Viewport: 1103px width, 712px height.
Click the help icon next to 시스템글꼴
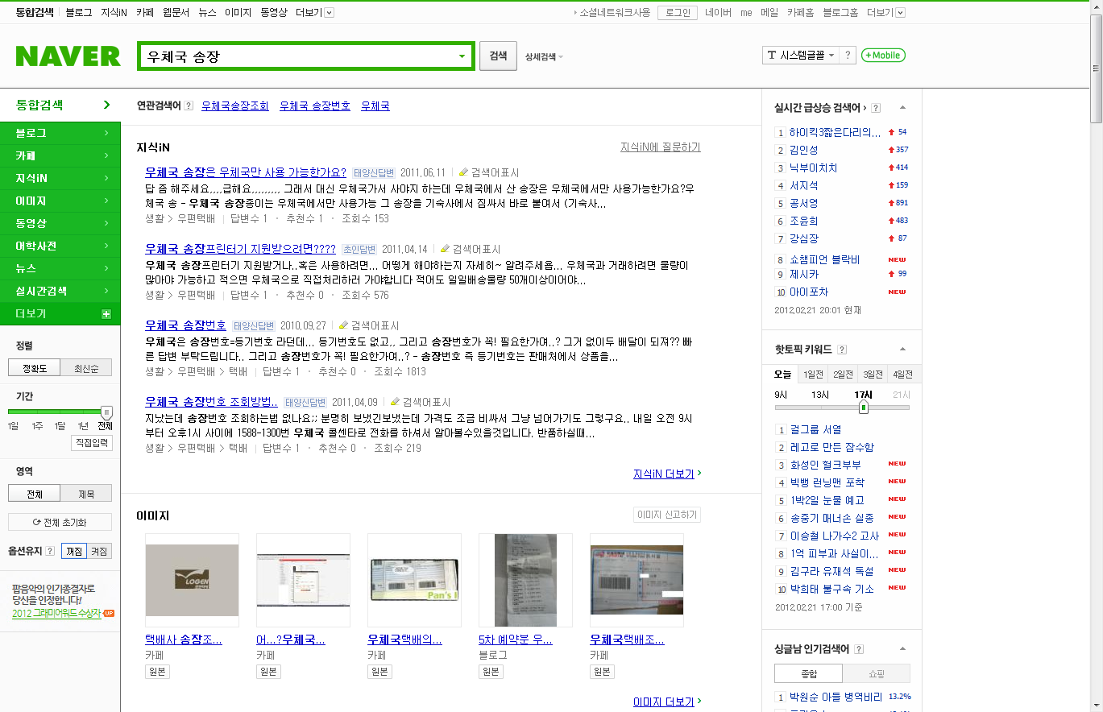[x=848, y=55]
